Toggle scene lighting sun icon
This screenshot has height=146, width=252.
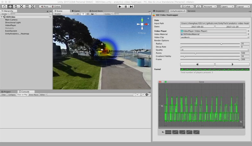tap(83, 14)
